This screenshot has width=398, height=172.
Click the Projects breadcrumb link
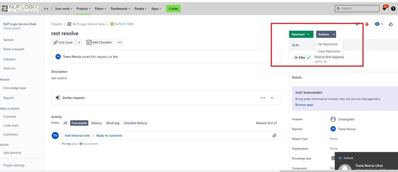(57, 24)
